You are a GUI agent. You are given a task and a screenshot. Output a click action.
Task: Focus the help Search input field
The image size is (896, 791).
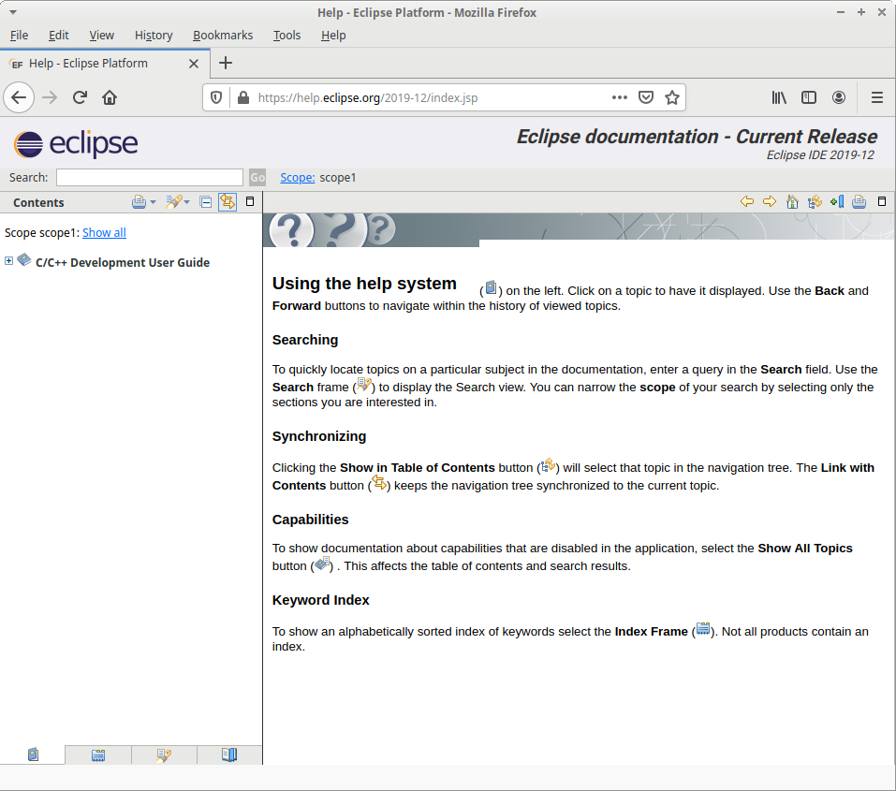pyautogui.click(x=150, y=177)
